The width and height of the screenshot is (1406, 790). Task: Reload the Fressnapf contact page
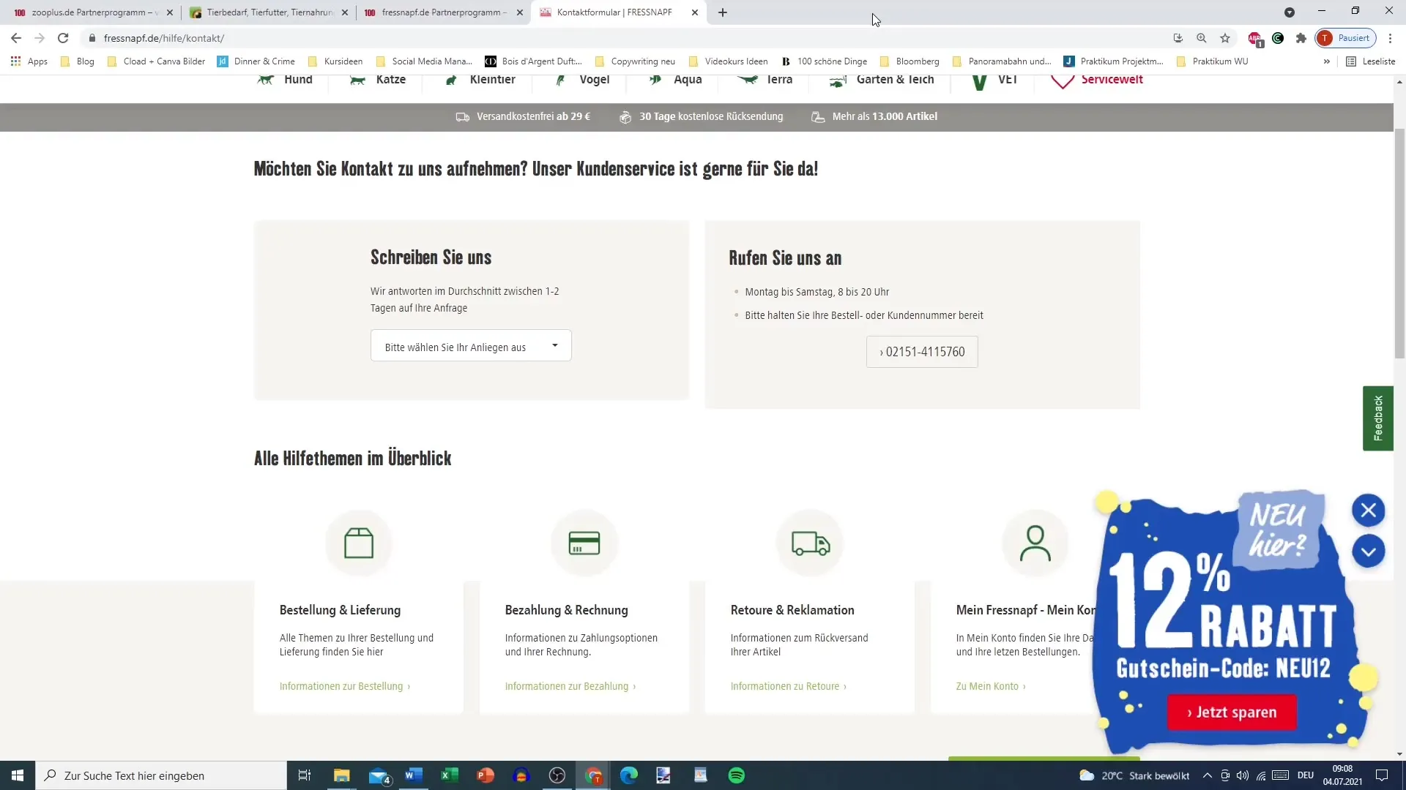pyautogui.click(x=63, y=38)
